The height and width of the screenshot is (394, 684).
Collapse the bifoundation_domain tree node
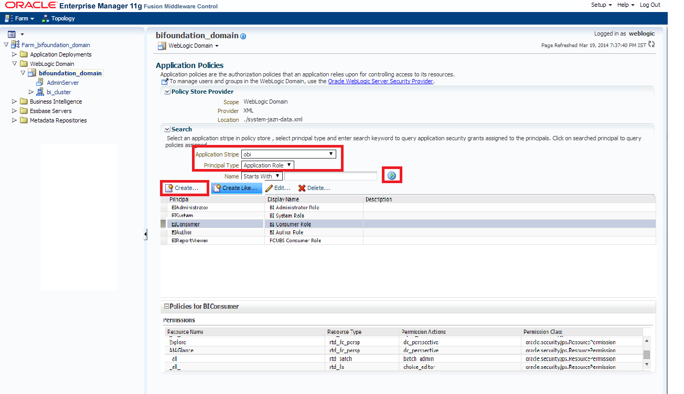tap(23, 73)
